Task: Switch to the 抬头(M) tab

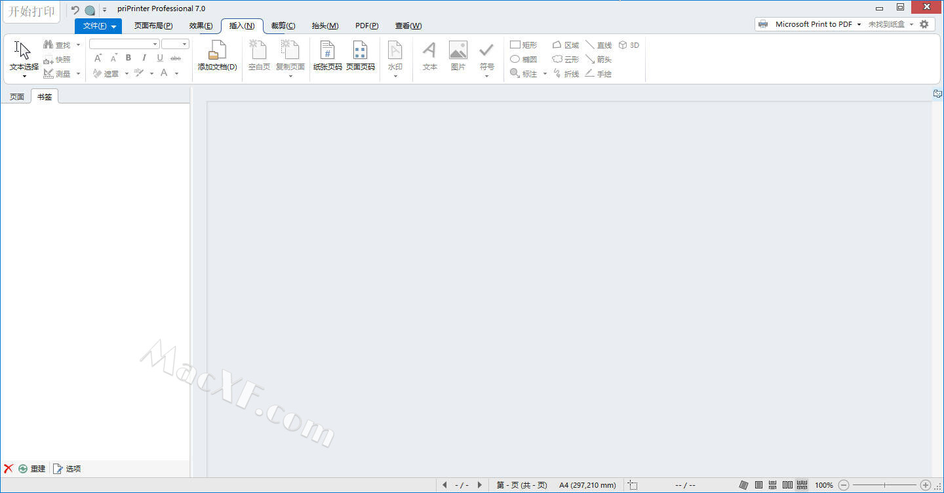Action: [325, 26]
